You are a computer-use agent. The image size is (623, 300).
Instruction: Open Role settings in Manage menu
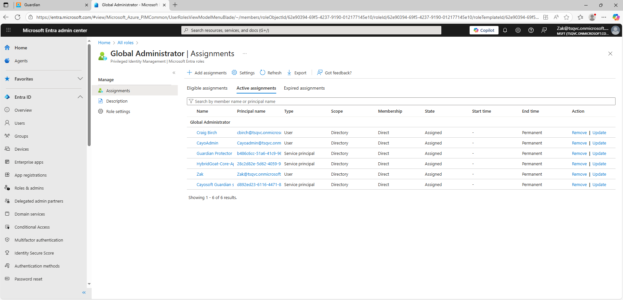click(118, 112)
